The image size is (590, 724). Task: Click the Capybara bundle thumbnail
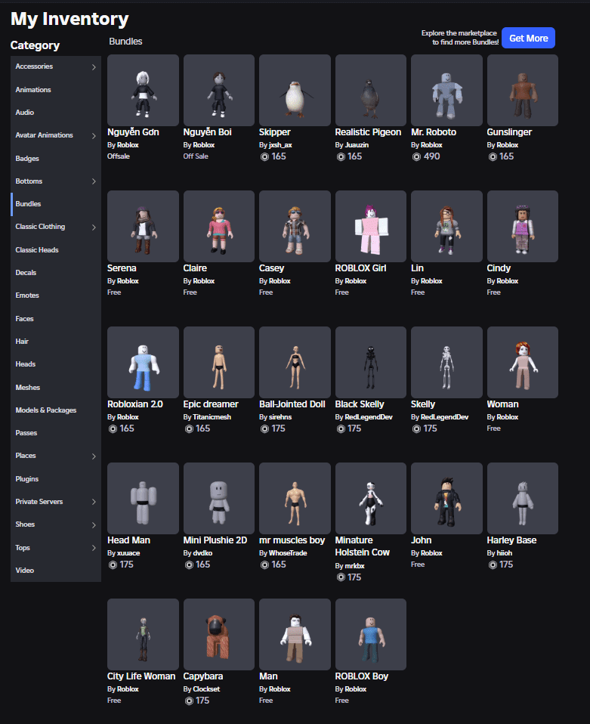(218, 634)
